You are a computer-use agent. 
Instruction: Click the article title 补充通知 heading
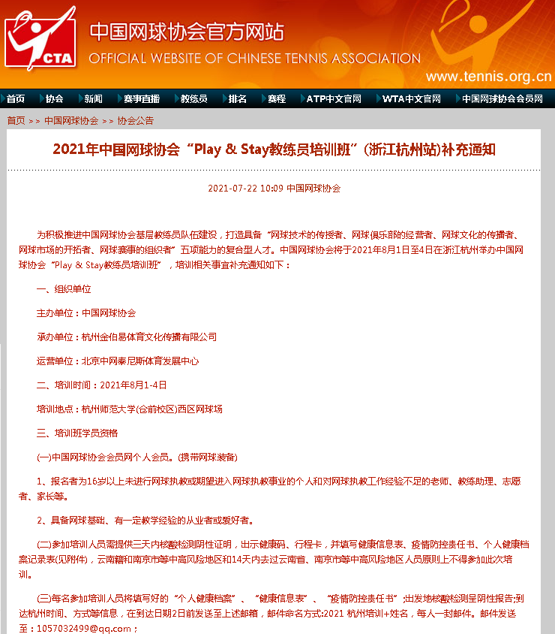pos(274,149)
